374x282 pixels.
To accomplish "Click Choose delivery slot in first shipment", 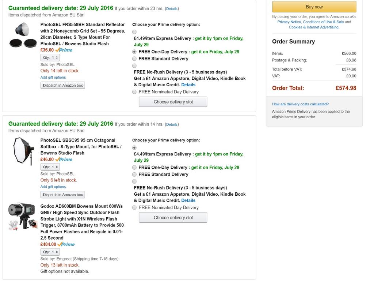I will point(173,102).
